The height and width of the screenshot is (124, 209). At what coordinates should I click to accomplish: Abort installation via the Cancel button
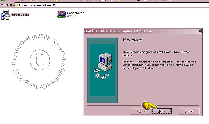click(x=189, y=111)
